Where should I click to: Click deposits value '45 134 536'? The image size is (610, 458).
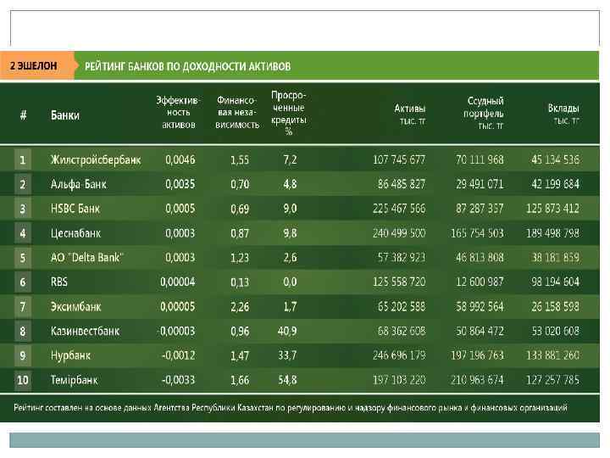[555, 159]
